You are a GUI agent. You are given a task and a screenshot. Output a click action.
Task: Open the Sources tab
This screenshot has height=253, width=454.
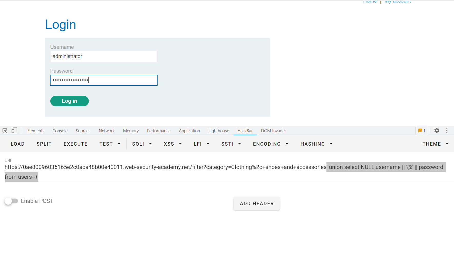point(83,131)
